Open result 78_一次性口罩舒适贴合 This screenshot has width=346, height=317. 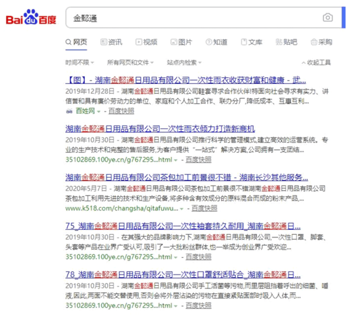tap(183, 275)
